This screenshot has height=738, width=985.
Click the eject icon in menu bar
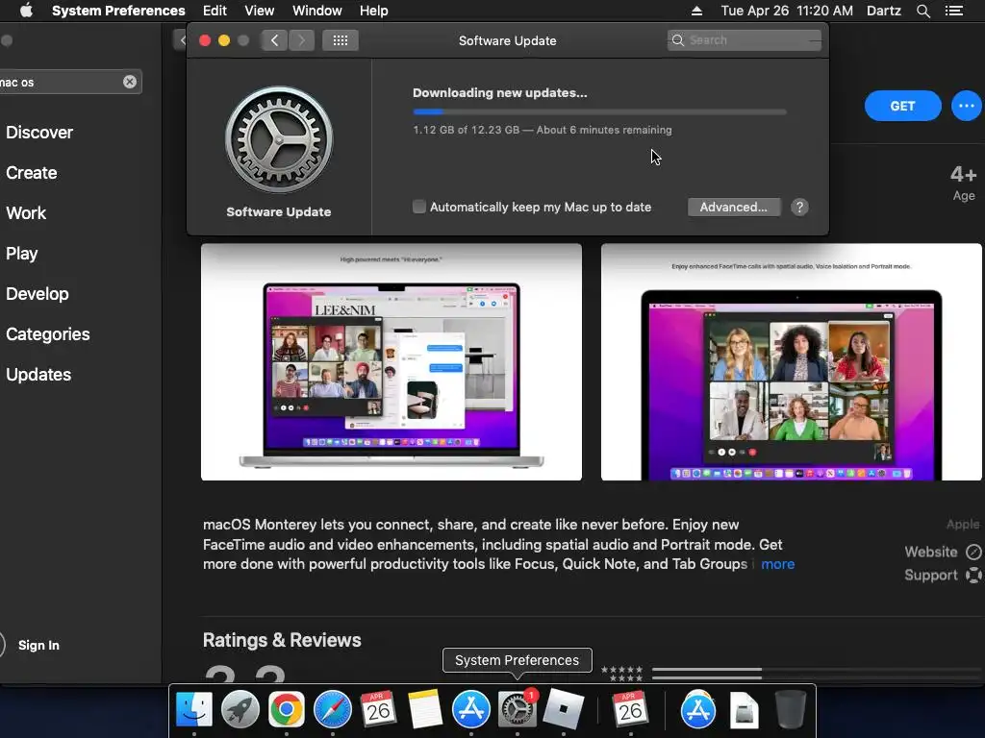pyautogui.click(x=696, y=11)
